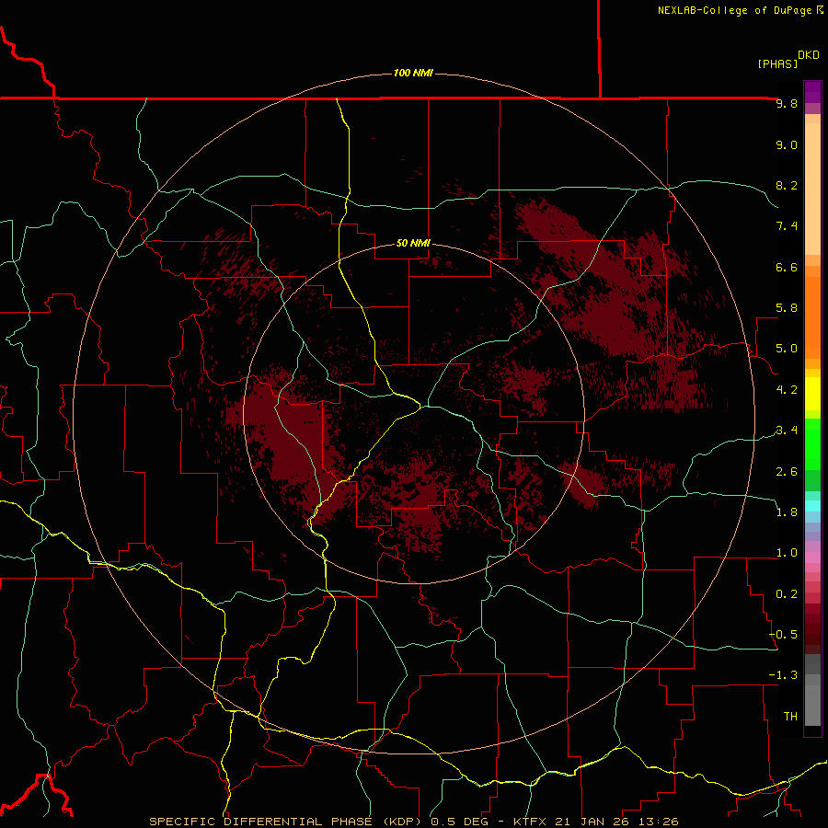Click the 8.2 scale value
The height and width of the screenshot is (828, 828).
tap(787, 185)
